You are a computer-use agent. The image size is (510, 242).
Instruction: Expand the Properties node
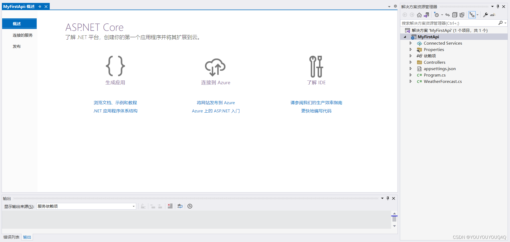tap(411, 49)
